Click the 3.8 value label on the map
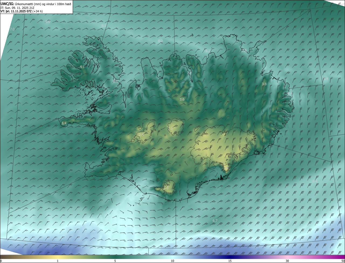Screen dimensions: 345x263 [264, 84]
